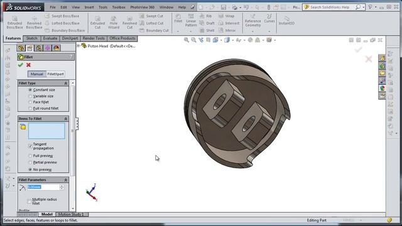Screen dimensions: 402x226
Task: Open the Hole Wizard
Action: pos(114,23)
